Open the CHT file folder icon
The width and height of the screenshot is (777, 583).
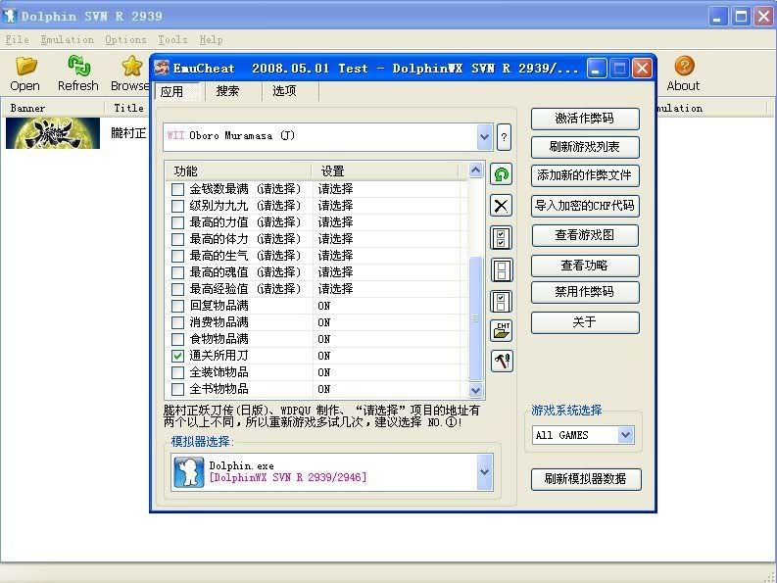coord(501,330)
